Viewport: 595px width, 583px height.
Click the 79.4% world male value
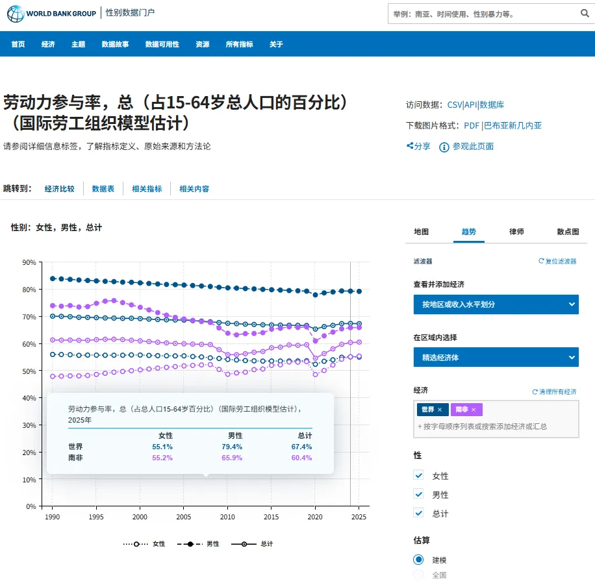[232, 447]
